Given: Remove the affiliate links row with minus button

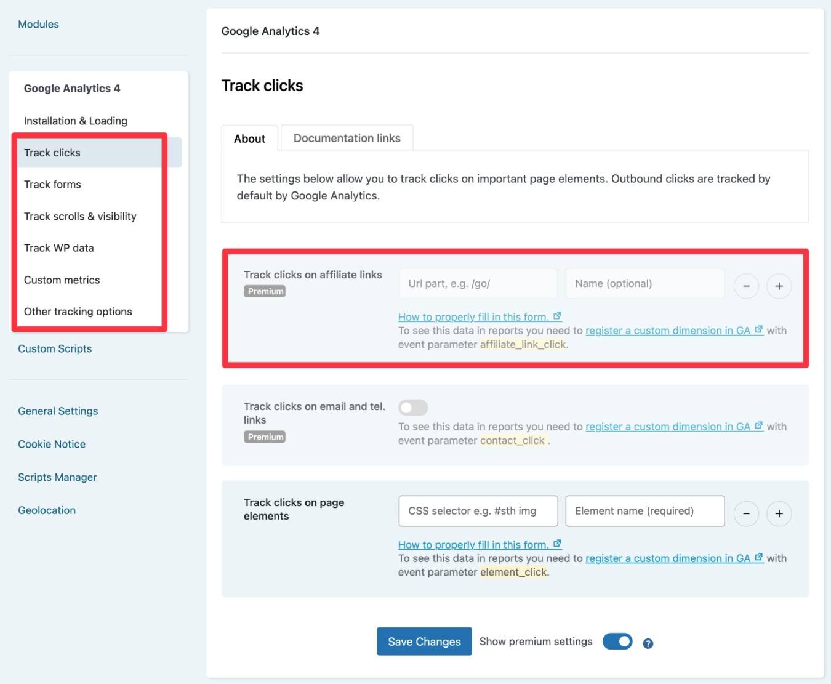Looking at the screenshot, I should pos(746,286).
